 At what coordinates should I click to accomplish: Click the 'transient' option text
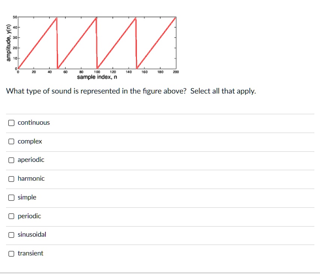click(x=30, y=253)
